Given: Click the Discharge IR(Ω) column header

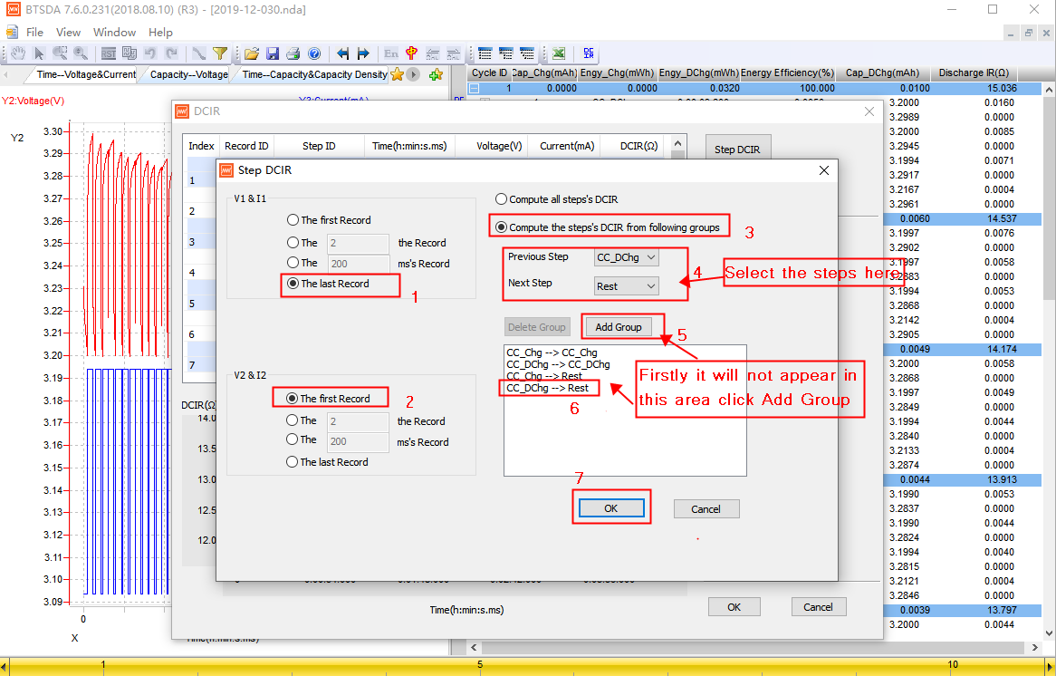Looking at the screenshot, I should (x=974, y=72).
